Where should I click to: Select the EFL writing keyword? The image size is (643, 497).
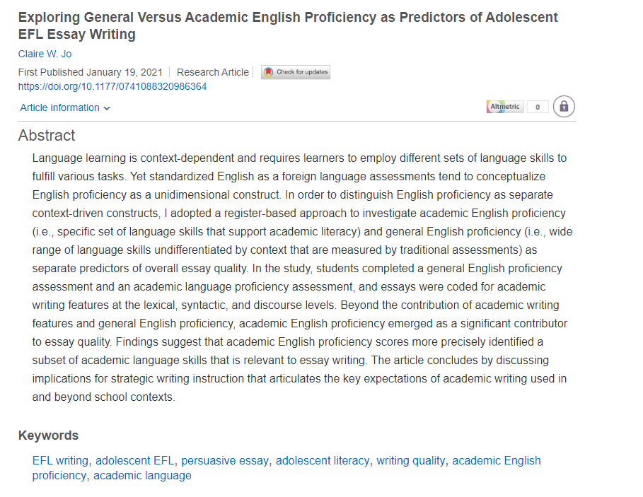(x=60, y=460)
